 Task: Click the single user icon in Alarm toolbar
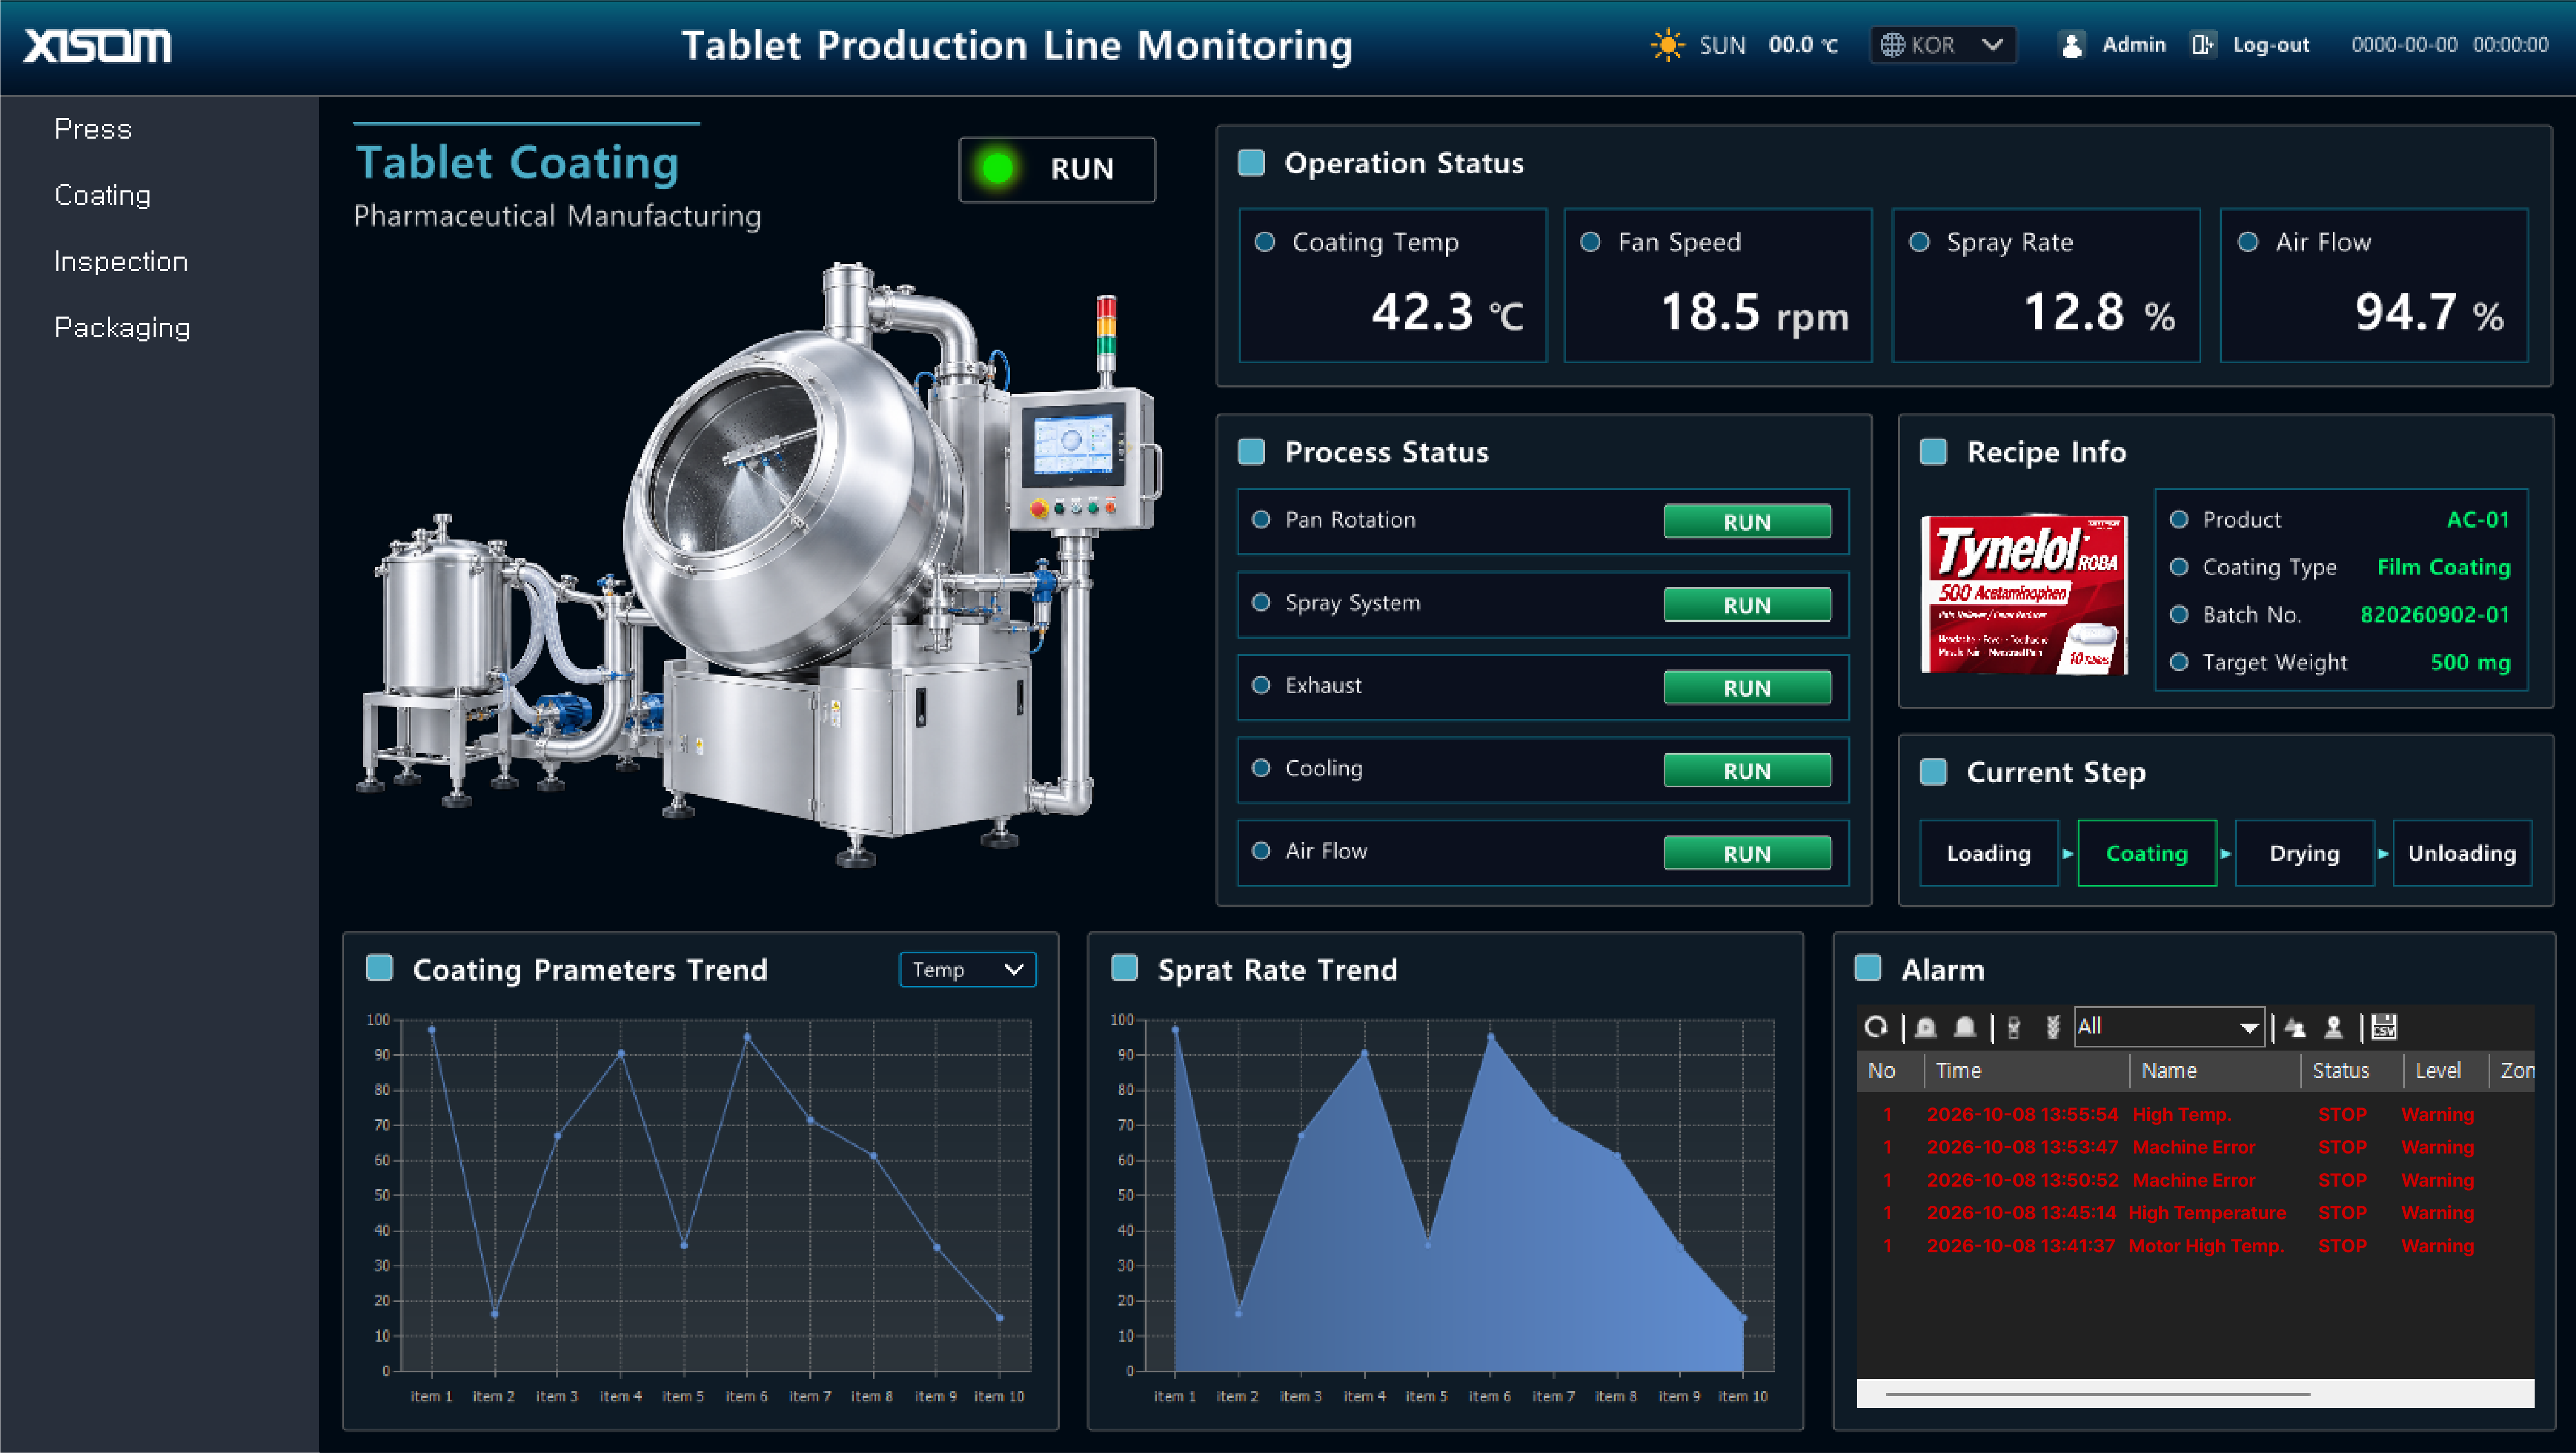click(x=2333, y=1027)
